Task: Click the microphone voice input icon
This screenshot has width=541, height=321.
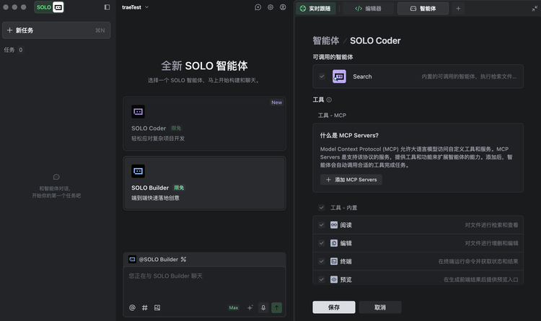Action: point(263,307)
